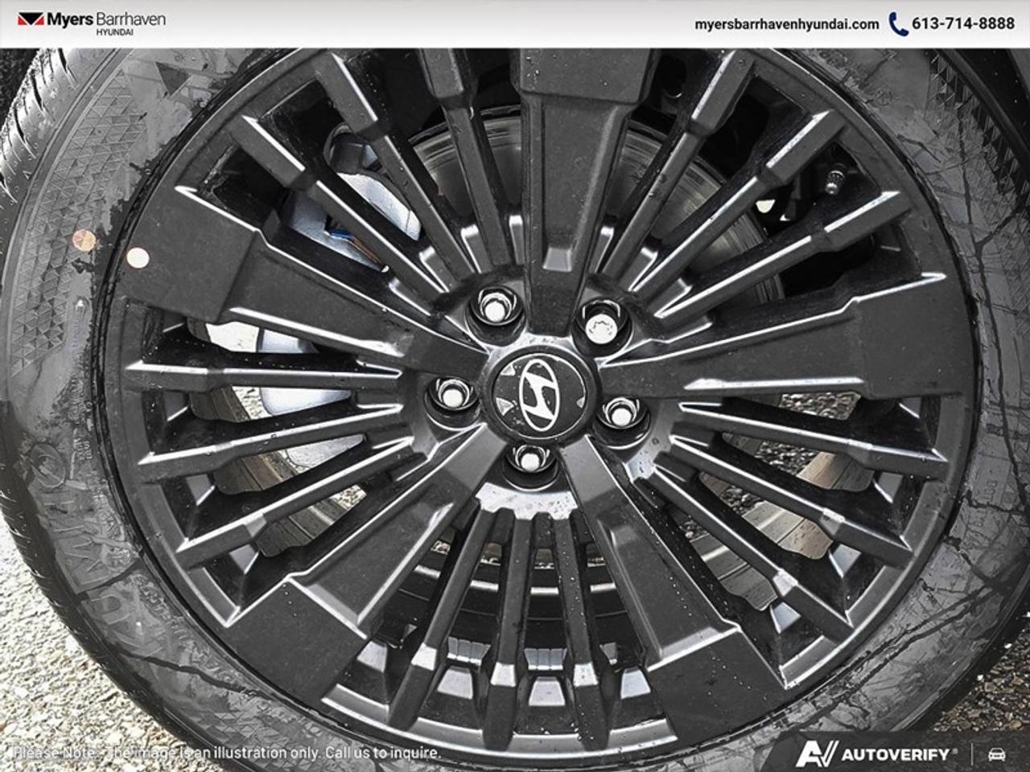This screenshot has width=1030, height=772.
Task: Click the small car icon beside AutoVerify
Action: coord(997,754)
